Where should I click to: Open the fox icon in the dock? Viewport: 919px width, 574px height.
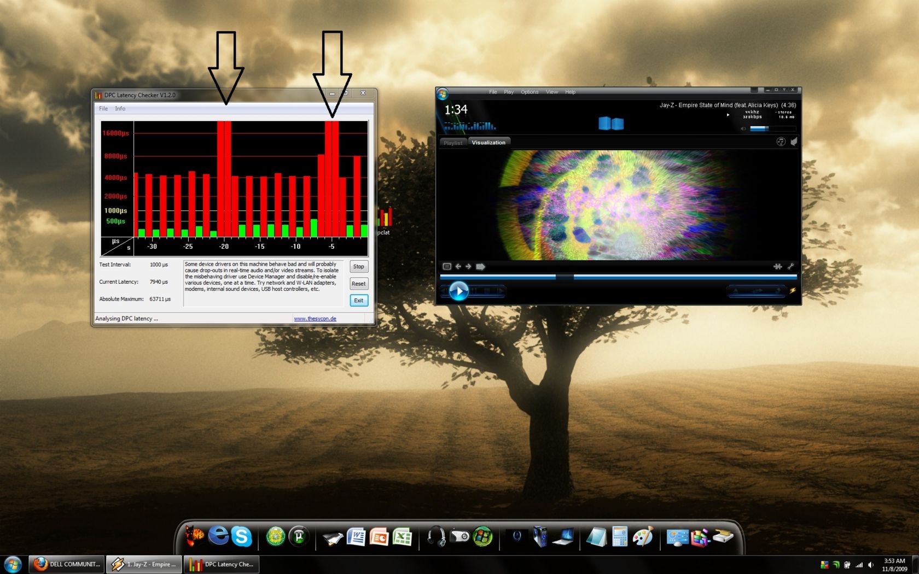coord(194,536)
